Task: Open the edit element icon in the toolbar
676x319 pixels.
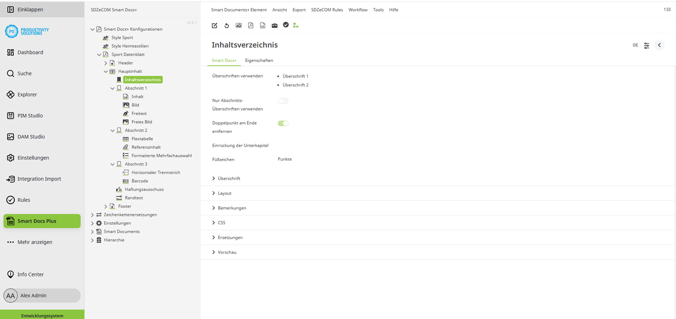Action: [x=215, y=25]
